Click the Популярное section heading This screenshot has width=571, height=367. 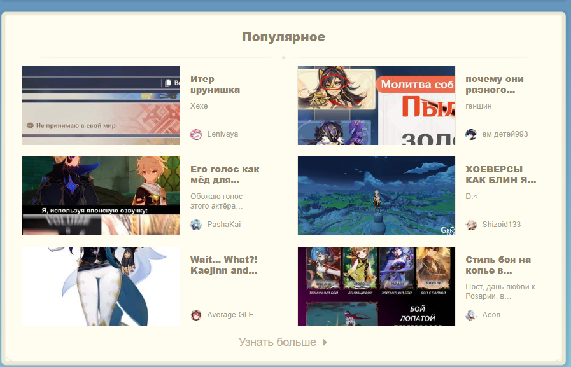[283, 37]
